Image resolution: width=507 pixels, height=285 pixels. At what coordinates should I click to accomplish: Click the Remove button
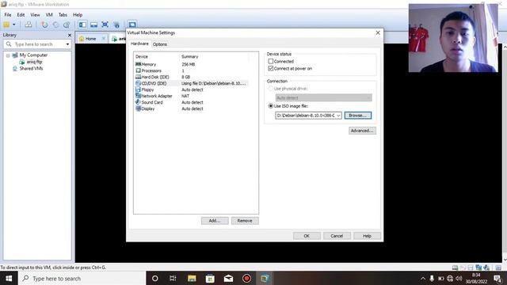[245, 221]
